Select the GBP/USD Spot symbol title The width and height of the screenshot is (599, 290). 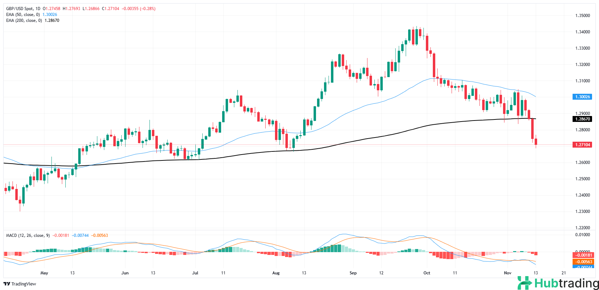[x=23, y=9]
